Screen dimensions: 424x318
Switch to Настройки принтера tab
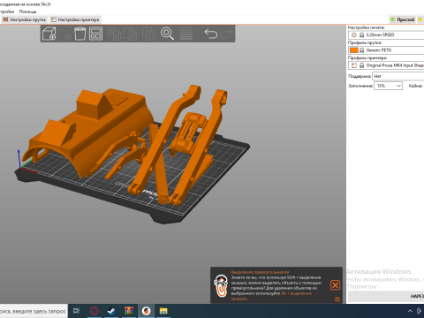click(x=75, y=19)
